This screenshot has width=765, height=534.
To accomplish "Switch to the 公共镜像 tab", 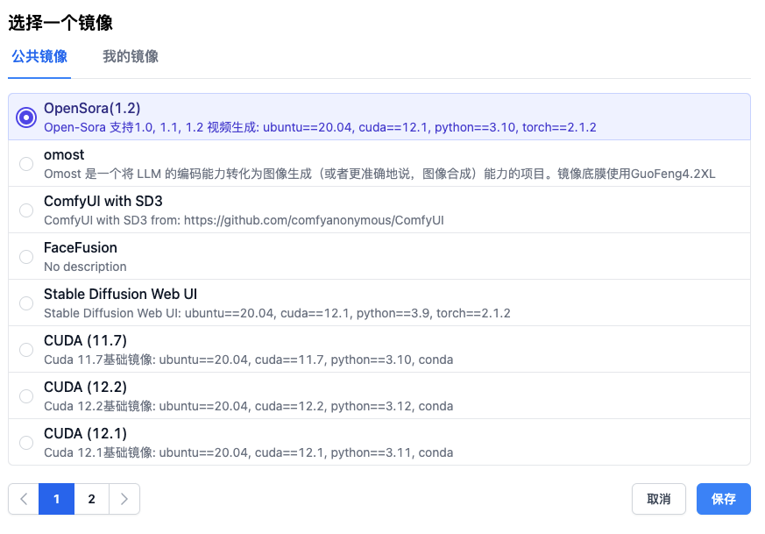I will click(x=39, y=56).
